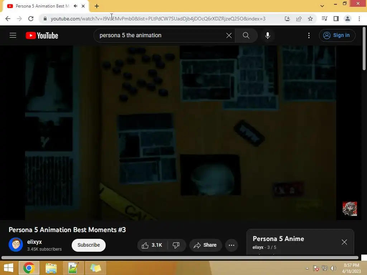Sign in to YouTube
The height and width of the screenshot is (275, 367).
[x=337, y=35]
